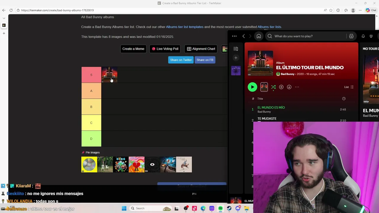Open a new tab from the browser sidebar plus

4,33
